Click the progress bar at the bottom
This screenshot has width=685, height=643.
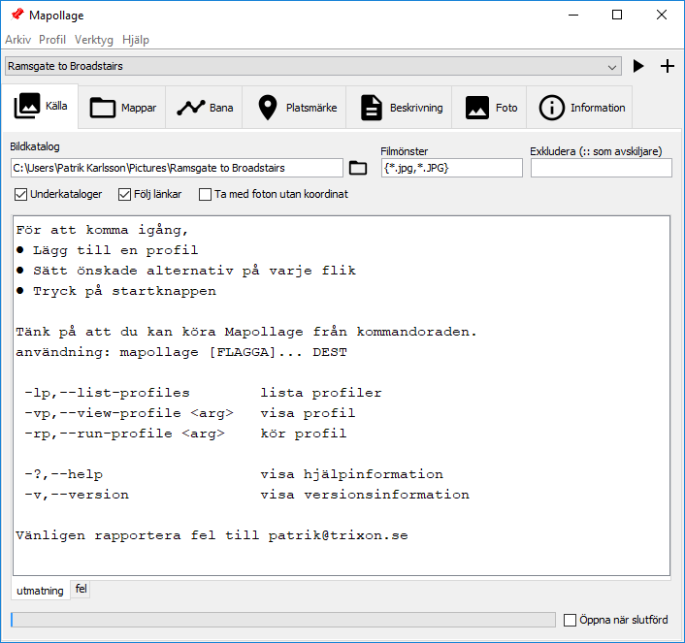[283, 620]
